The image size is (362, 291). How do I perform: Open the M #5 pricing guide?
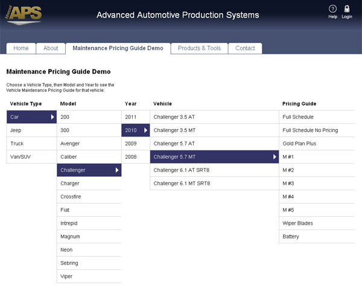coord(317,210)
